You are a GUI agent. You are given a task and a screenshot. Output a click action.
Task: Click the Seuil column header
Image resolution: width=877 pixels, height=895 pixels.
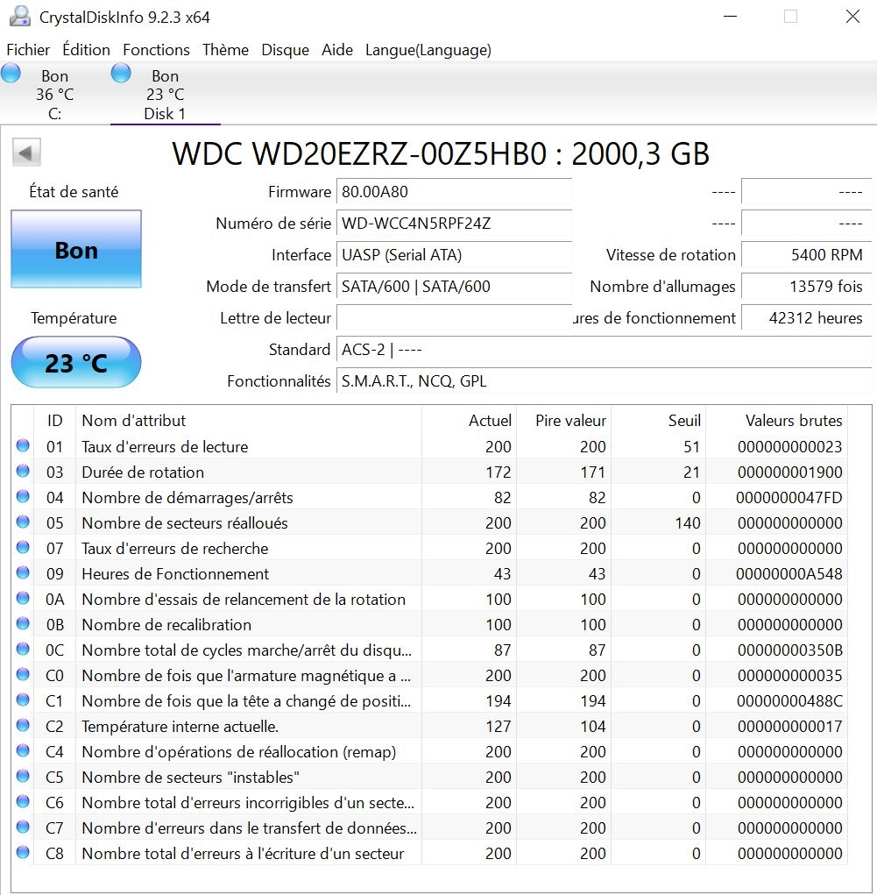point(659,421)
